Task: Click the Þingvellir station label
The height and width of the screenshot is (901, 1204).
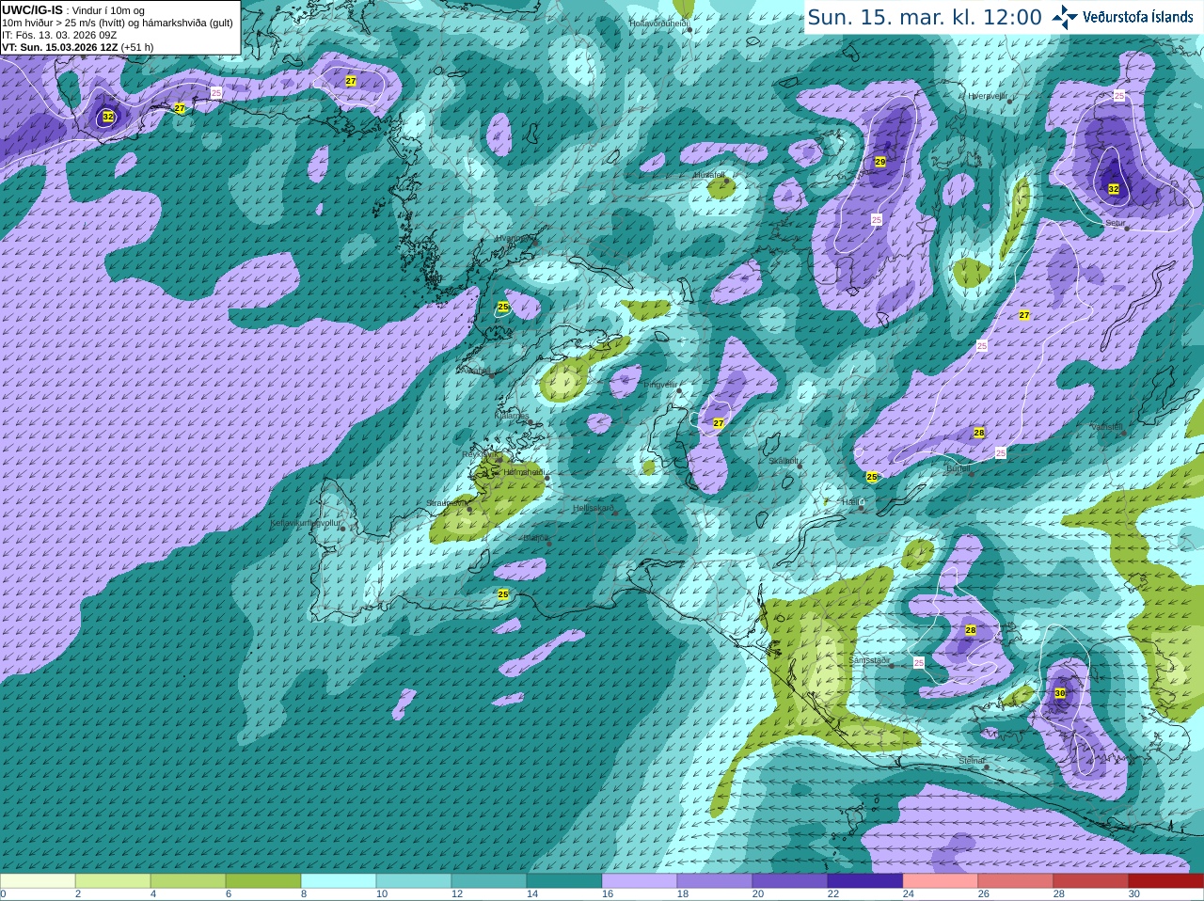Action: (660, 385)
